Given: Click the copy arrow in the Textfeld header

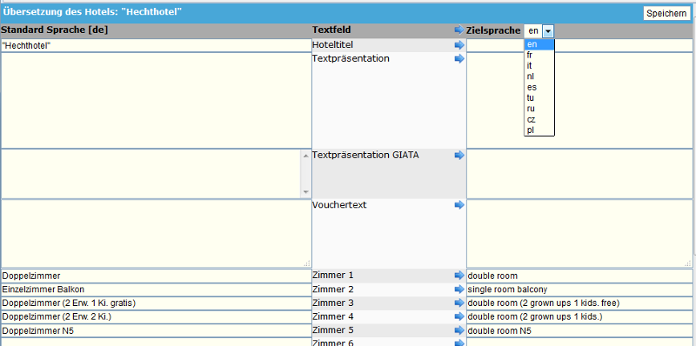Looking at the screenshot, I should coord(459,30).
